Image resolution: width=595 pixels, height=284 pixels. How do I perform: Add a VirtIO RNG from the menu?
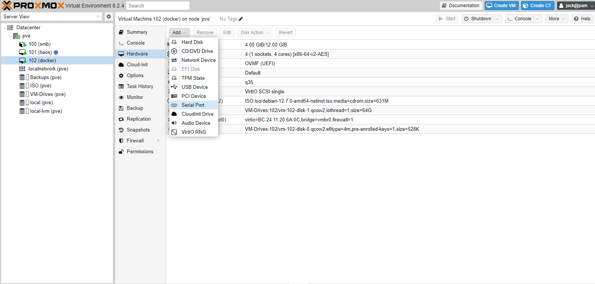click(194, 132)
